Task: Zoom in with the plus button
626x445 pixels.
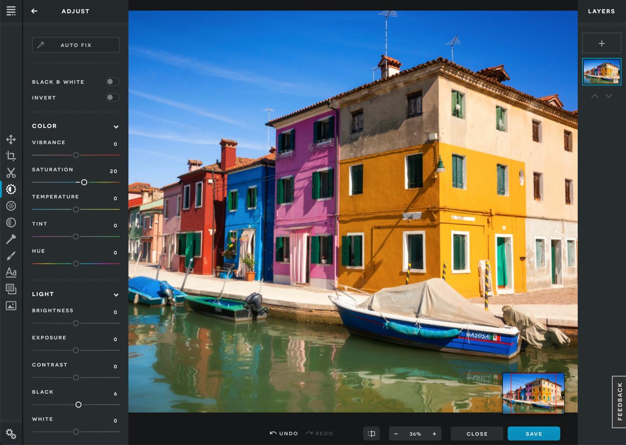Action: point(434,434)
